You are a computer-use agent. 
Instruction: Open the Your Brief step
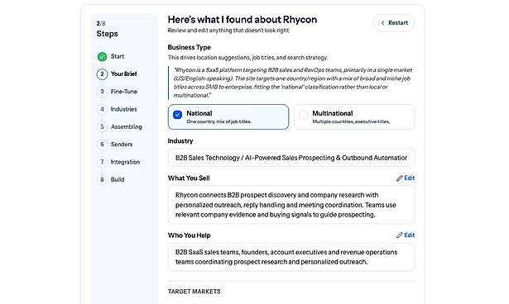tap(123, 74)
